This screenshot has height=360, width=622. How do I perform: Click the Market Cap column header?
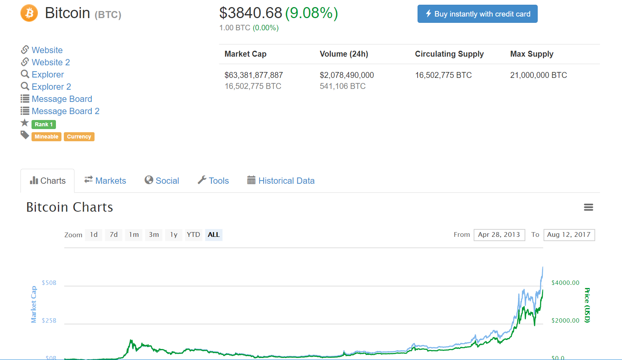245,54
